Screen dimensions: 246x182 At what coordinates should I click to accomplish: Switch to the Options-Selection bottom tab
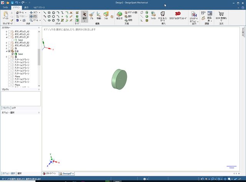click(x=9, y=174)
